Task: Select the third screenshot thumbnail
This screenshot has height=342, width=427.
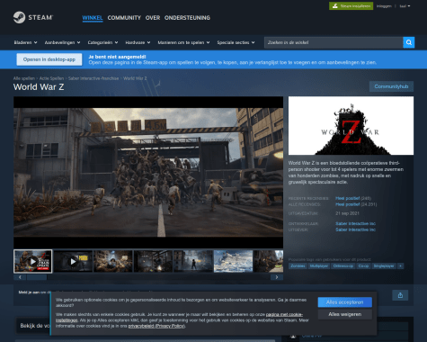Action: (x=113, y=261)
